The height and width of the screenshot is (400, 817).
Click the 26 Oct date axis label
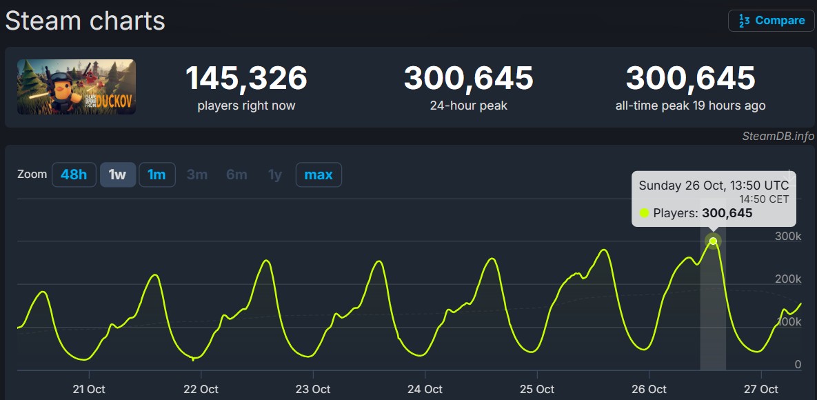pyautogui.click(x=649, y=389)
